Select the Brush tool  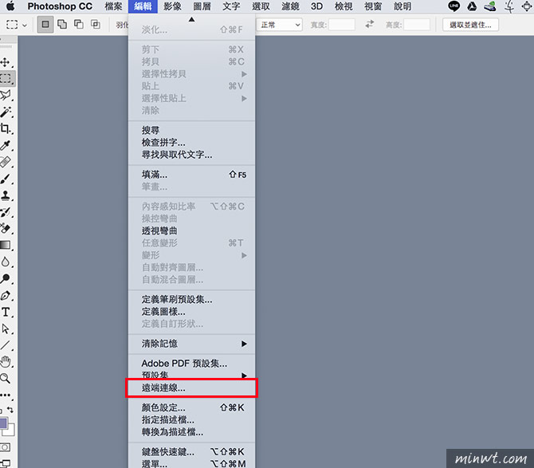pos(6,179)
